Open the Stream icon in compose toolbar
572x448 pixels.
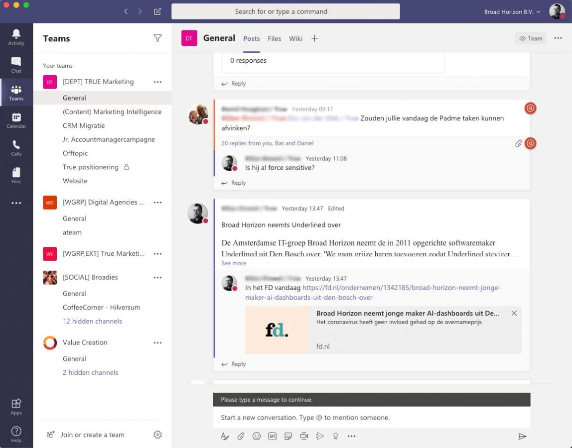pos(319,436)
